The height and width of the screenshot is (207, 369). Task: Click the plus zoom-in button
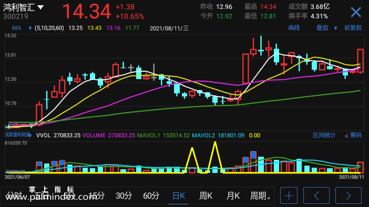point(289,195)
